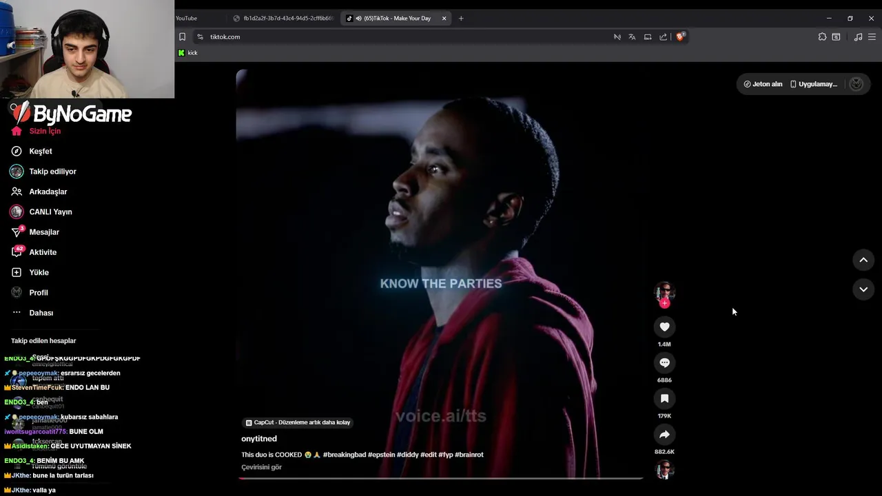Seek along the video progress bar

441,478
